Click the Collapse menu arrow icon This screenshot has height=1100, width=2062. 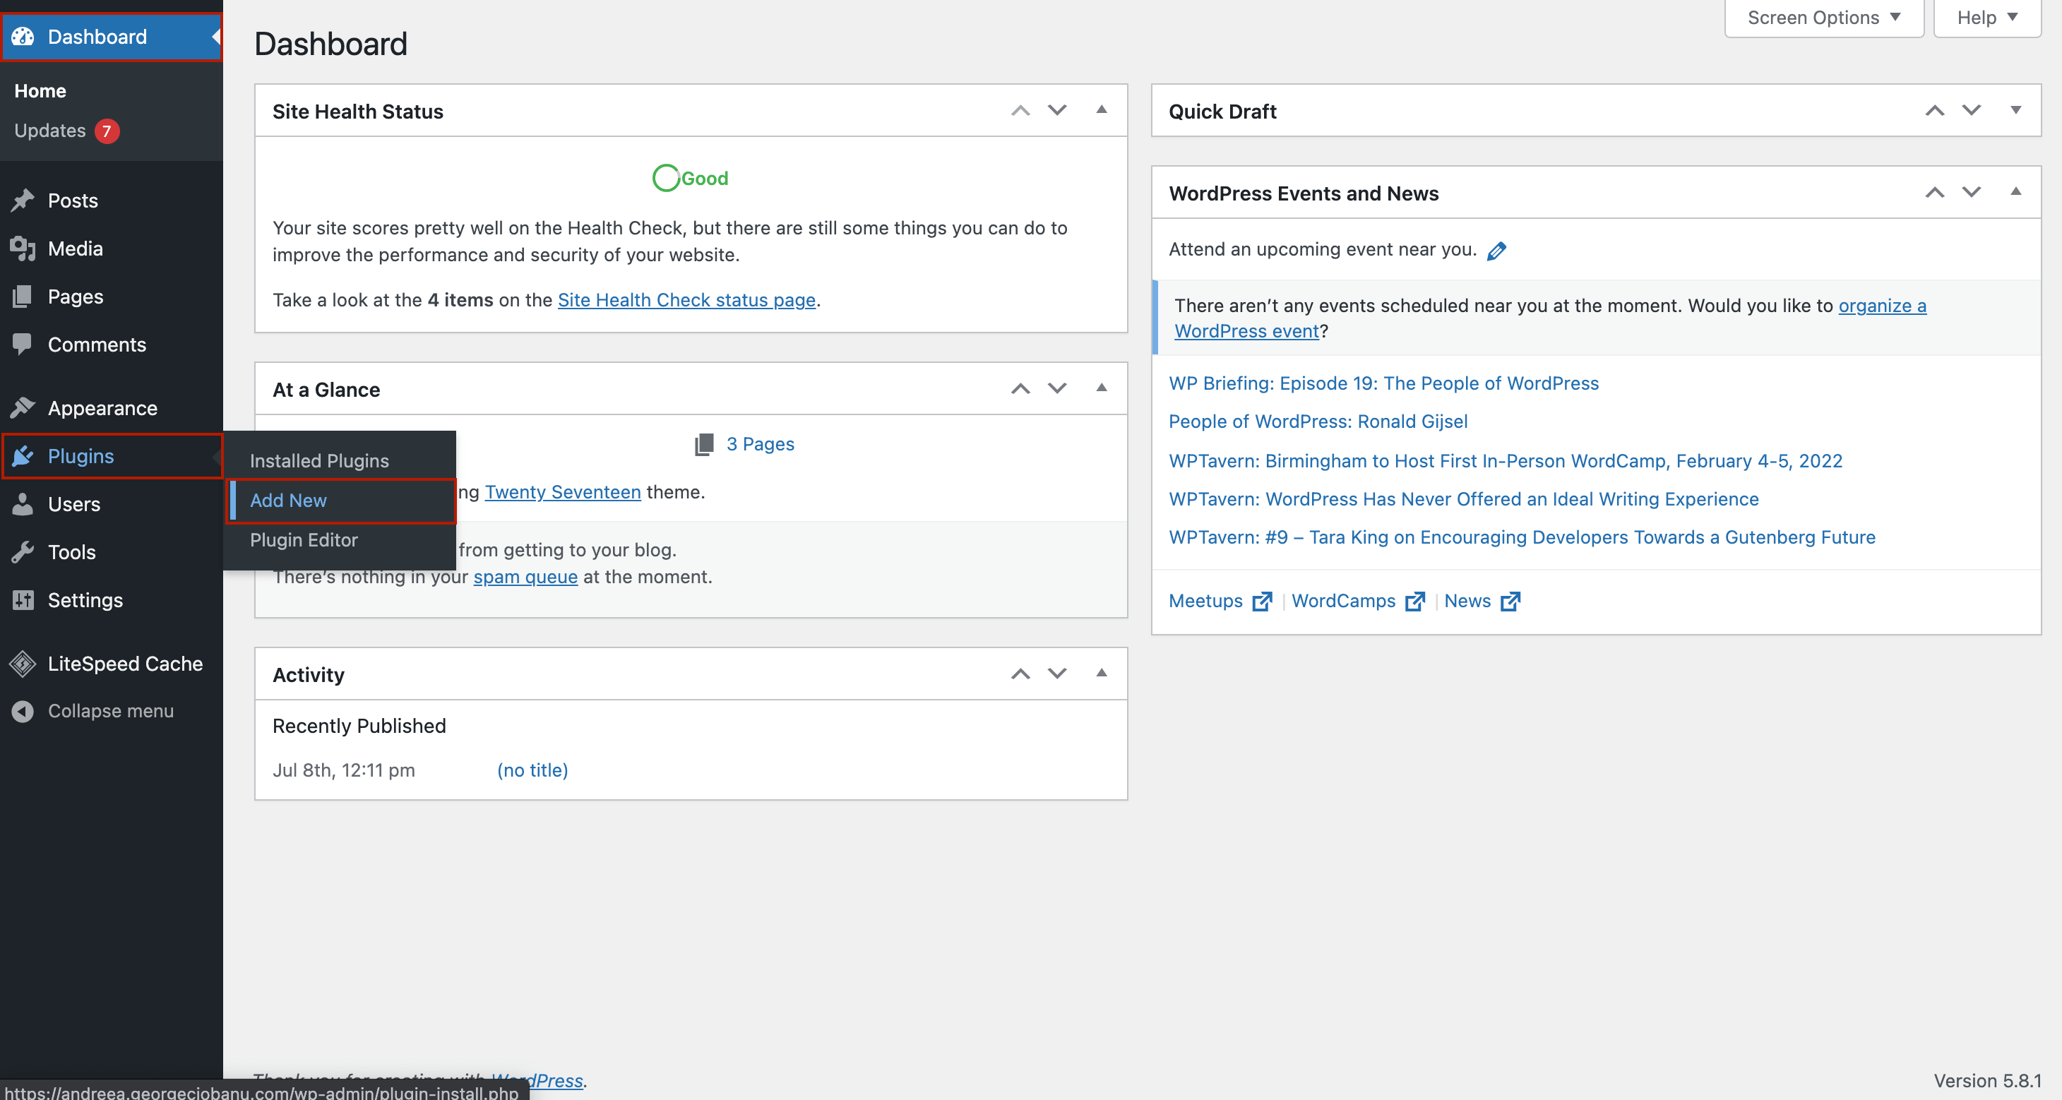23,711
